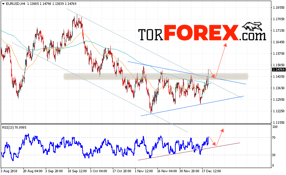This screenshot has width=286, height=175.
Task: Select the 1.15050 price axis label
Action: [279, 65]
